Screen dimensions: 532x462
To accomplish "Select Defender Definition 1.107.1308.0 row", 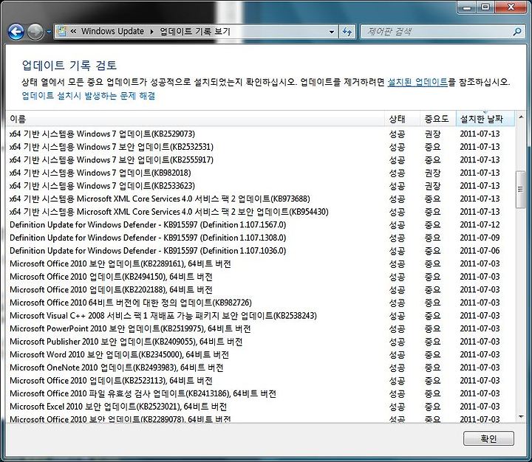I will point(259,238).
